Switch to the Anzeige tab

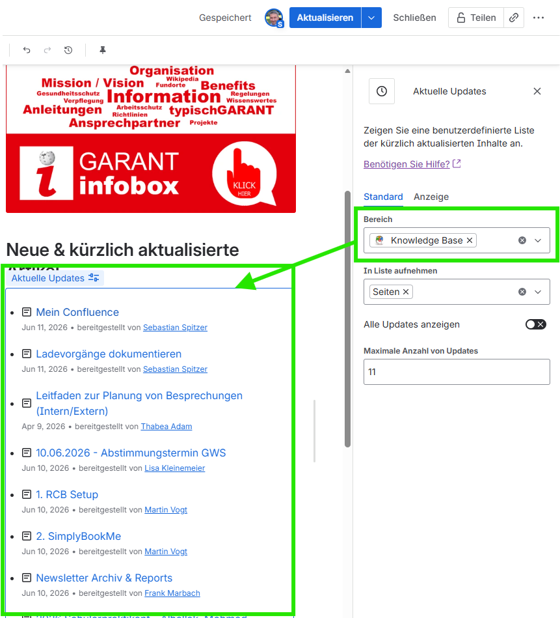(x=431, y=197)
